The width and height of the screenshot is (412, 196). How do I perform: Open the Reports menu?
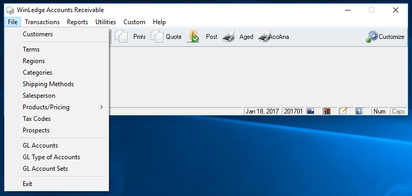click(x=77, y=22)
